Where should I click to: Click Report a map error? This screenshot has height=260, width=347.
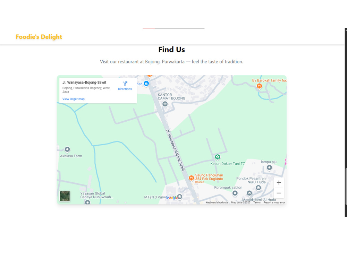(274, 202)
